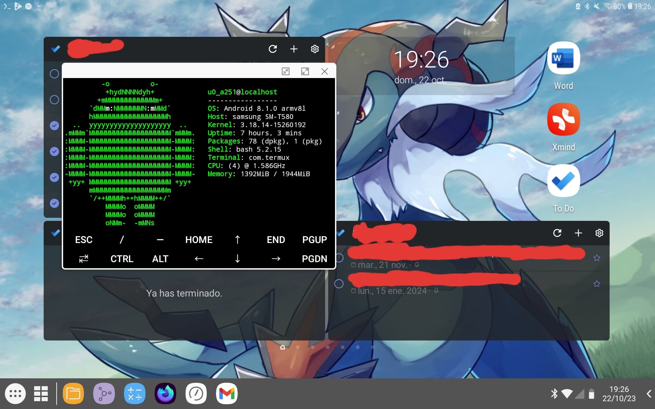Open the Word app
Screen dimensions: 655x409
click(563, 58)
